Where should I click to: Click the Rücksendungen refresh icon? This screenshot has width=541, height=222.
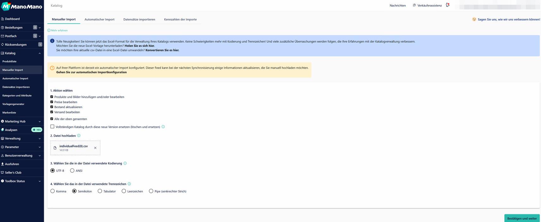pyautogui.click(x=3, y=44)
